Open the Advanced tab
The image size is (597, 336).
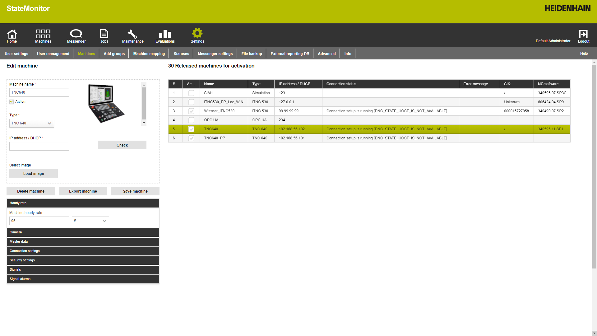coord(327,54)
